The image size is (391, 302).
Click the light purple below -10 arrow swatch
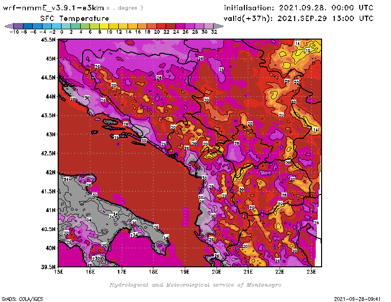pyautogui.click(x=9, y=26)
